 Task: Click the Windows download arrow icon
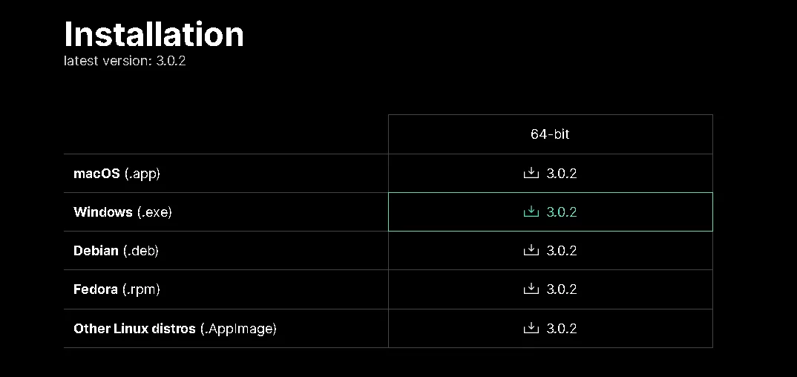[x=531, y=212]
